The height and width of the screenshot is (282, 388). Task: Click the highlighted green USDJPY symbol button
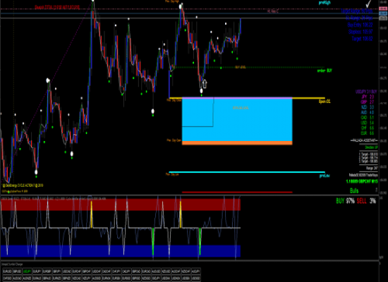[x=27, y=271]
